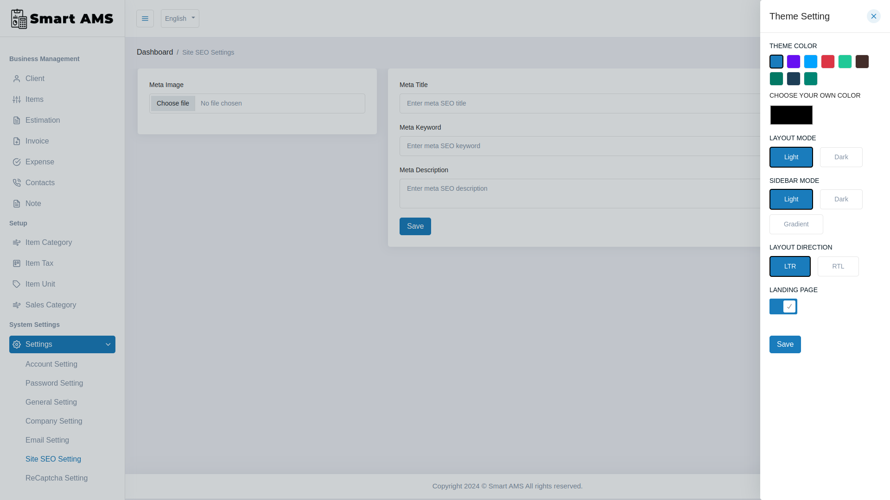This screenshot has width=890, height=500.
Task: Select Gradient sidebar mode
Action: (796, 224)
